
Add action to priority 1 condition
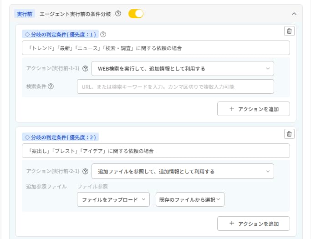(253, 109)
